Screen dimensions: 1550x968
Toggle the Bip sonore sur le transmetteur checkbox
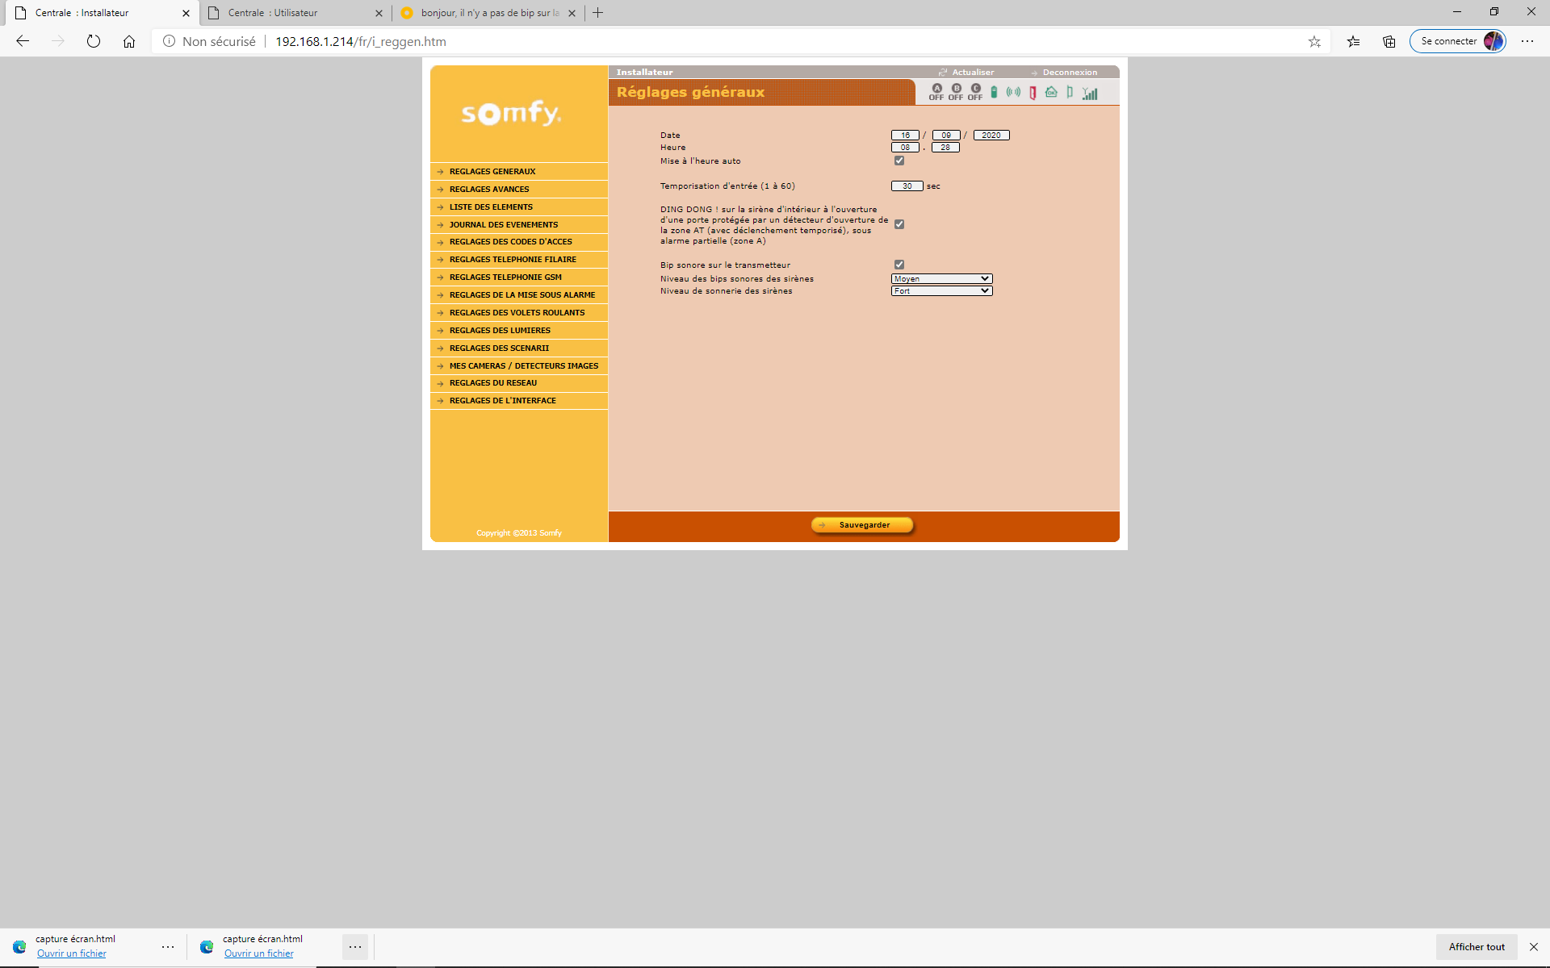899,265
